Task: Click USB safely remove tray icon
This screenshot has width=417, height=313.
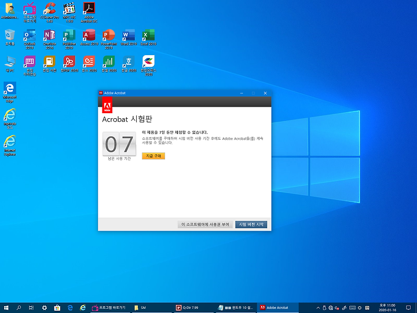Action: click(x=324, y=308)
